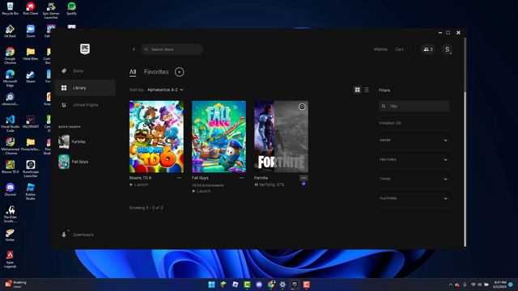Open the Cart link
518x291 pixels.
pos(399,49)
